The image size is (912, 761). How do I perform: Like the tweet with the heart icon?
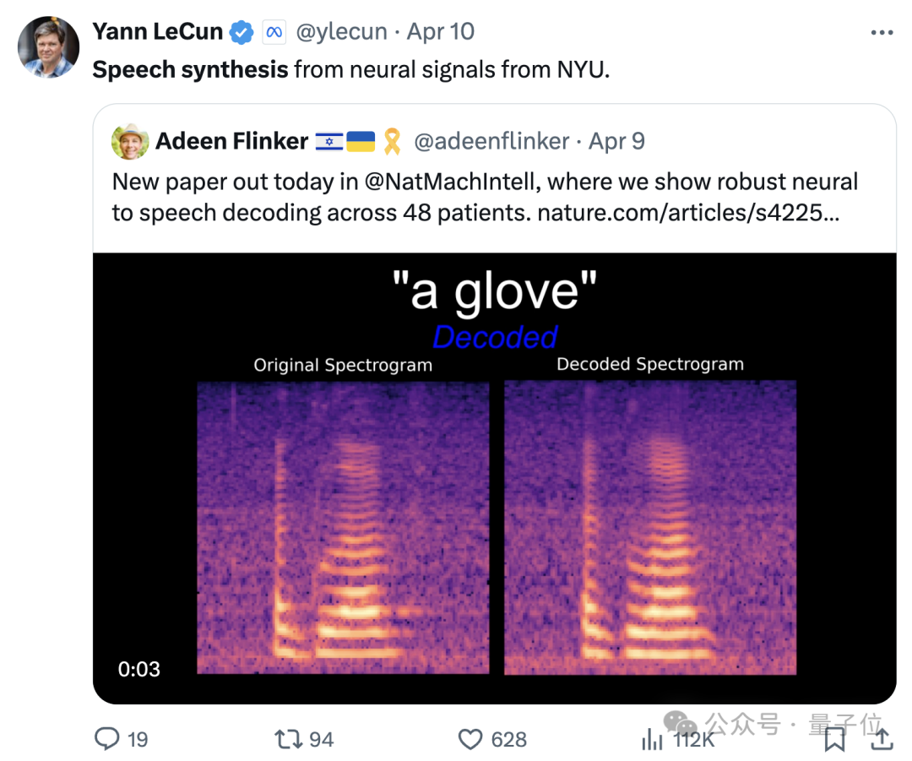click(x=470, y=739)
